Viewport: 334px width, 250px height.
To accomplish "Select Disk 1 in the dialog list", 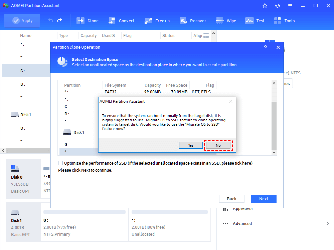I will tap(78, 132).
